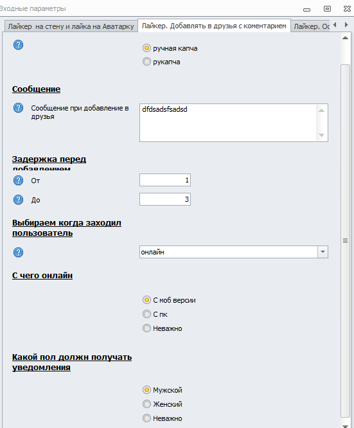Click tab scroll-right arrow

(346, 25)
